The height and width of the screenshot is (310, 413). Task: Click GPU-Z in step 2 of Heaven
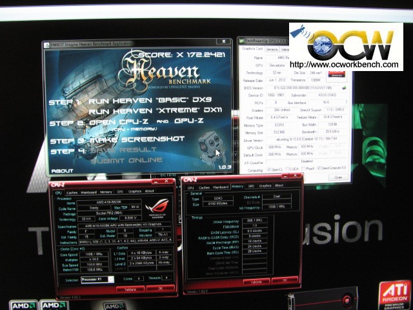pyautogui.click(x=188, y=121)
